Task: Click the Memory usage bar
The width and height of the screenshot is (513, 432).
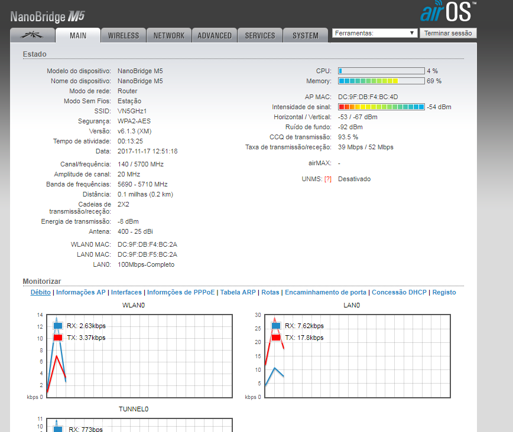Action: tap(381, 81)
